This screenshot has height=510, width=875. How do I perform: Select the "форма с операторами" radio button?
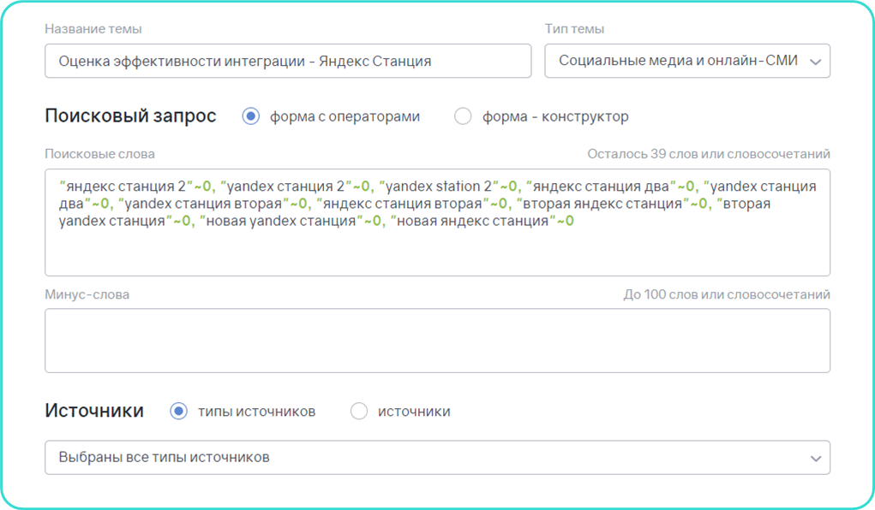click(x=250, y=116)
